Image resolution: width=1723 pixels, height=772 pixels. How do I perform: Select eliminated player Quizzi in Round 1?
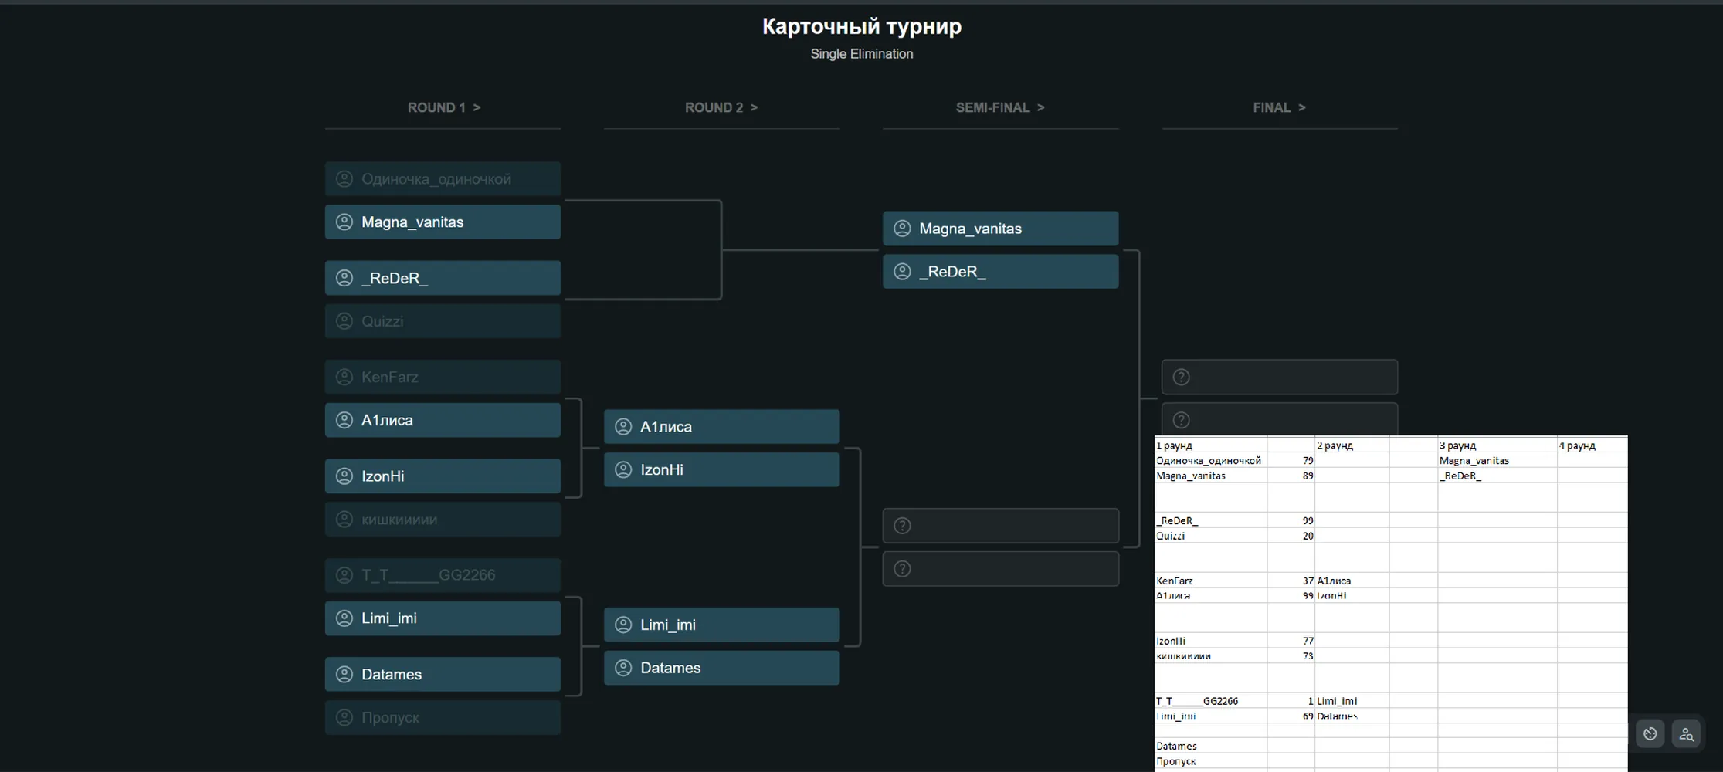pyautogui.click(x=443, y=321)
